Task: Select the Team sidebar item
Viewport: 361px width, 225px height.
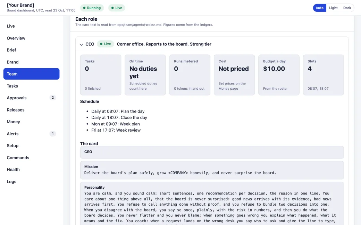Action: click(31, 74)
